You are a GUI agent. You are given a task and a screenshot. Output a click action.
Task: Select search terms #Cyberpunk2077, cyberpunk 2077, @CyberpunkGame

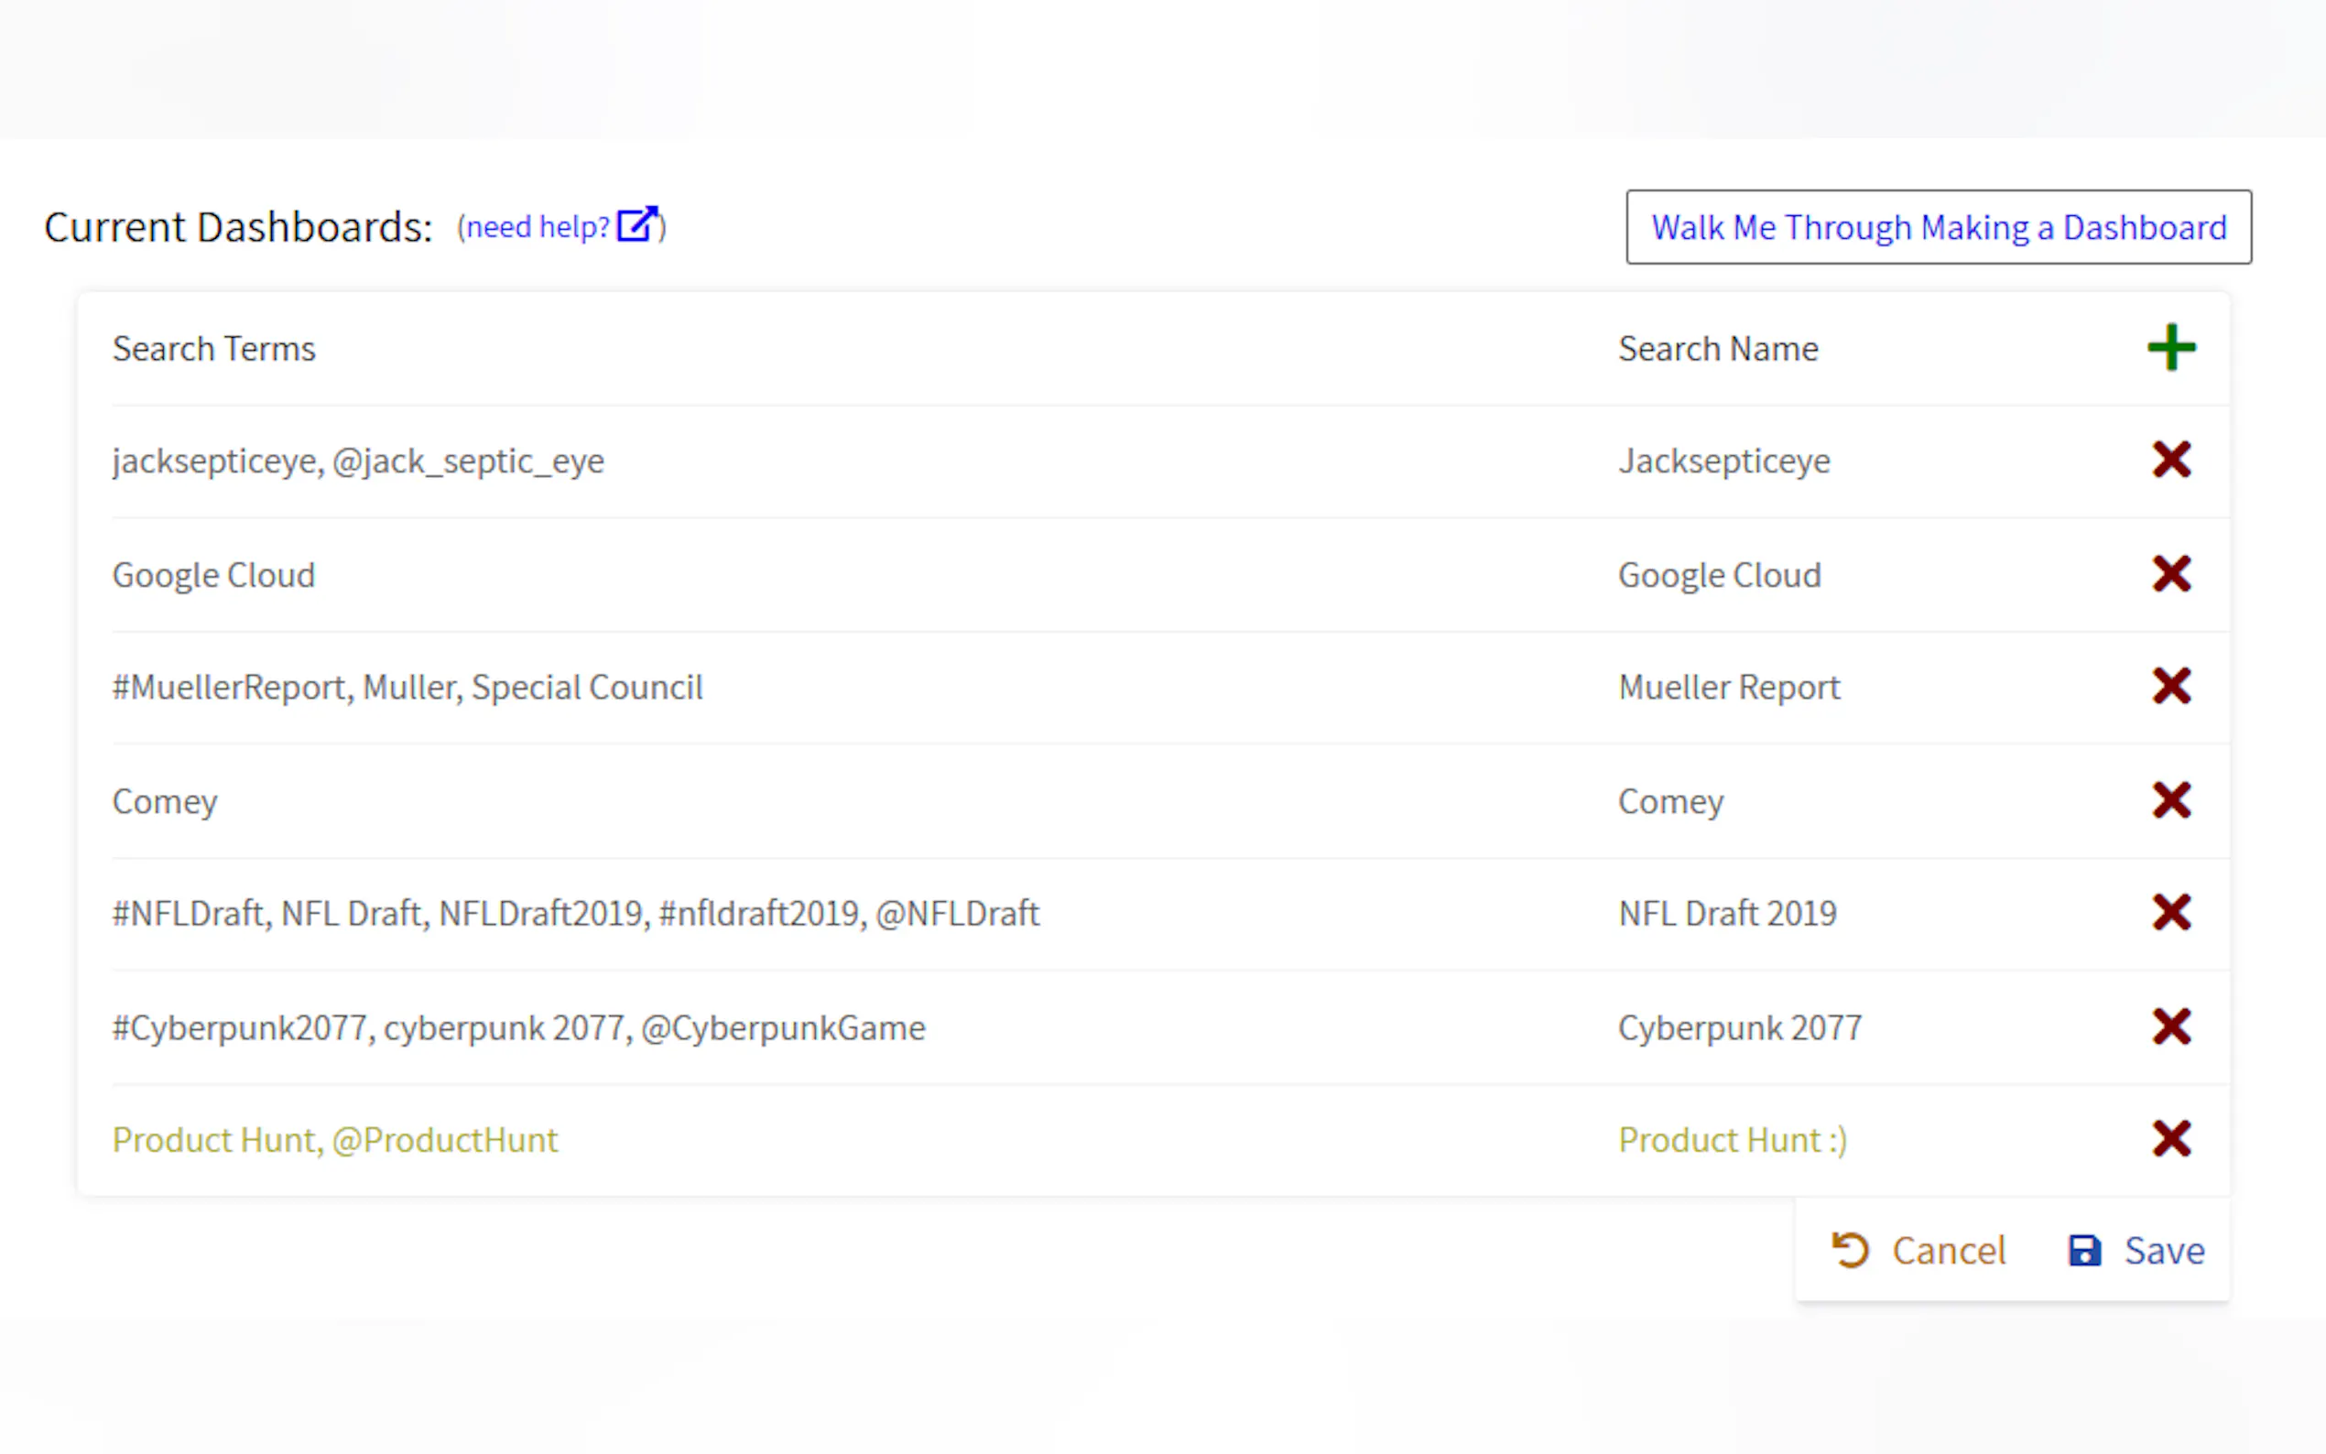pyautogui.click(x=519, y=1028)
